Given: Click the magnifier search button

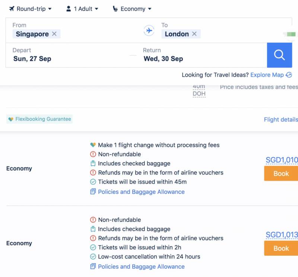Looking at the screenshot, I should coord(279,55).
